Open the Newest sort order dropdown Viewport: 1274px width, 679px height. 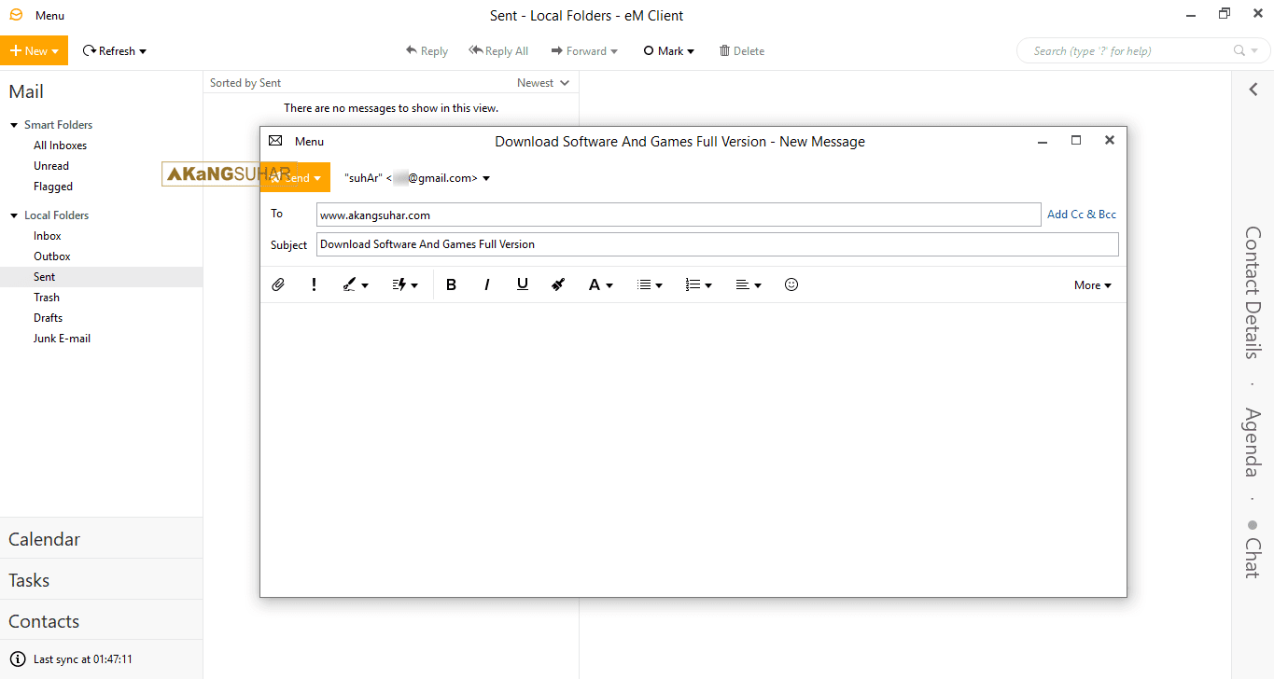(x=543, y=83)
